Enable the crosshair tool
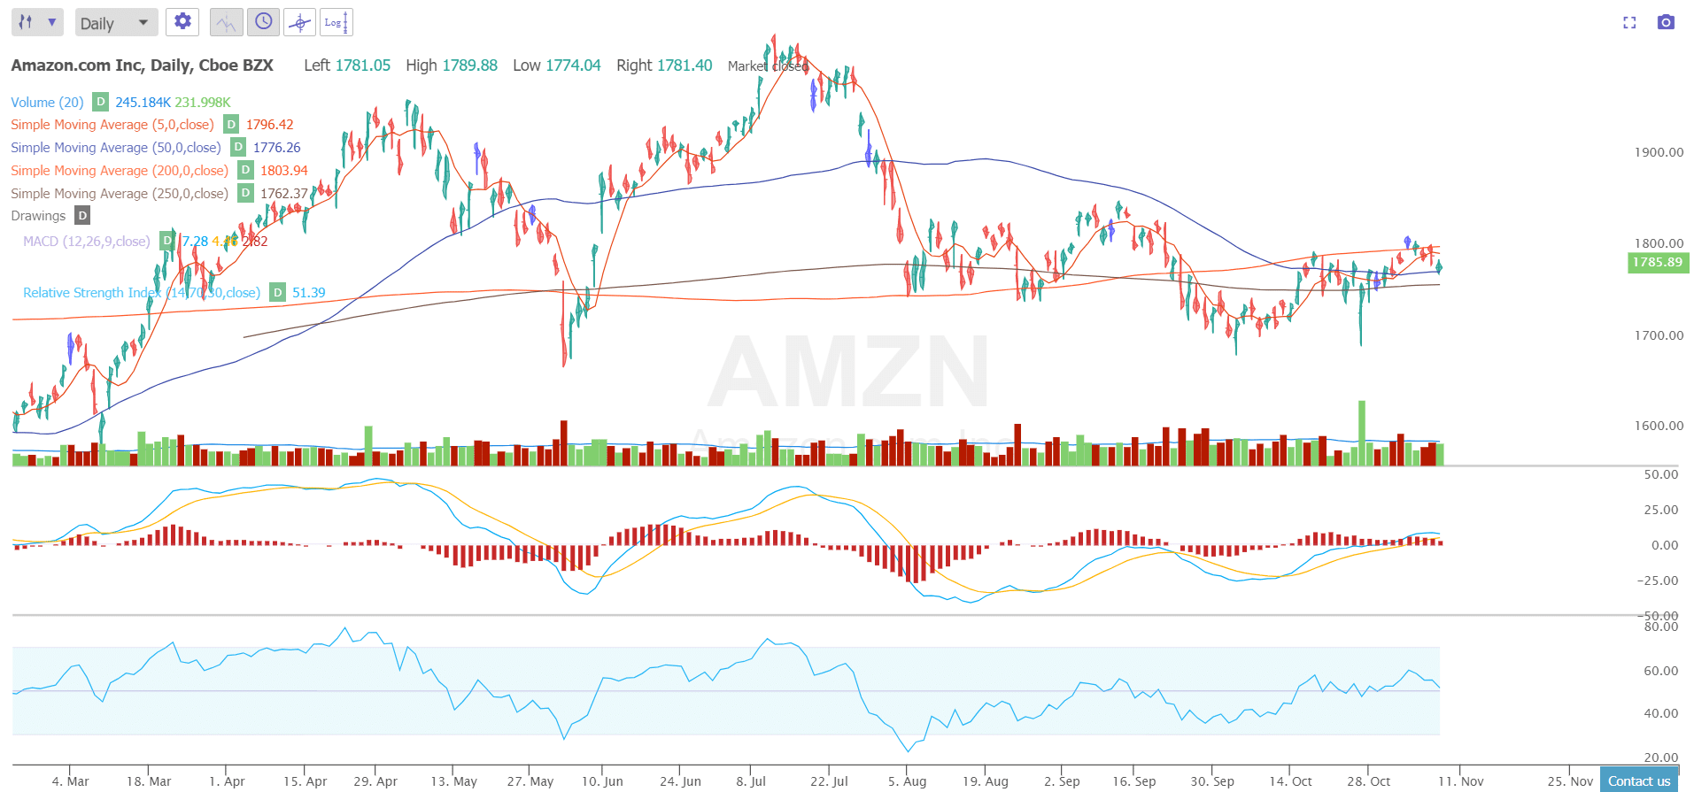Screen dimensions: 1694x792 [x=300, y=22]
